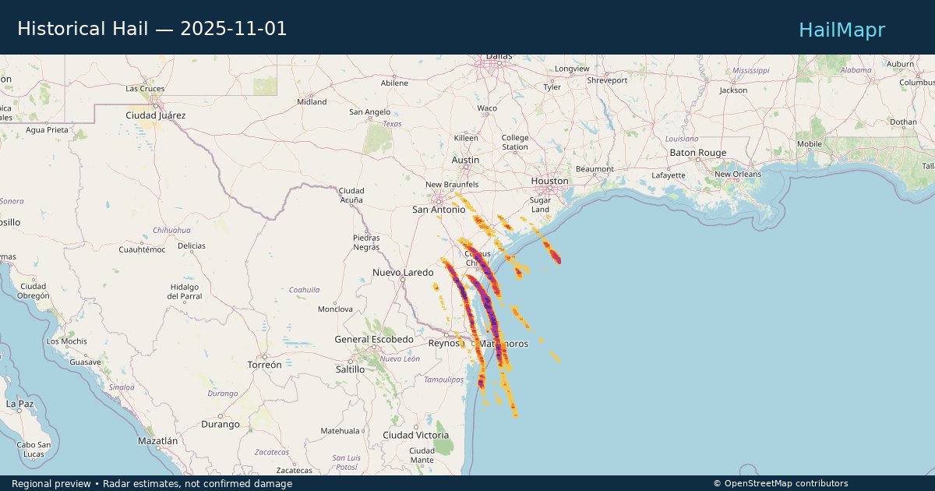Click the Mobile city label
The width and height of the screenshot is (935, 491).
pos(810,144)
